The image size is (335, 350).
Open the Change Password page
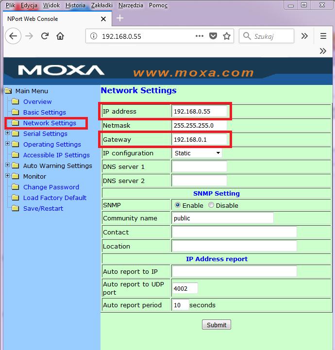tap(51, 187)
